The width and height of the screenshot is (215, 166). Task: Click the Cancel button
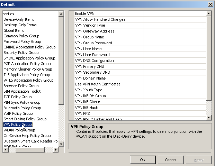(x=171, y=160)
